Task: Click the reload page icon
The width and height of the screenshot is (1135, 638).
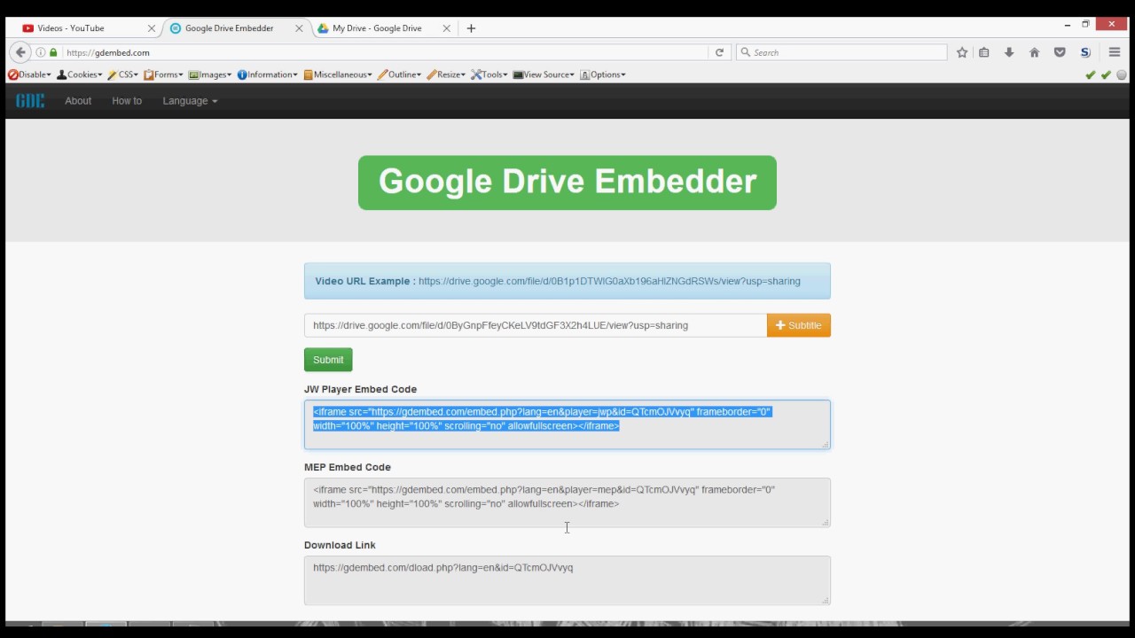Action: (719, 52)
